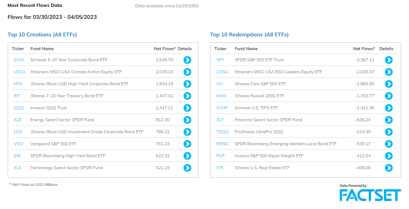The height and width of the screenshot is (209, 409).
Task: Click details arrow in USSG row
Action: click(x=389, y=72)
